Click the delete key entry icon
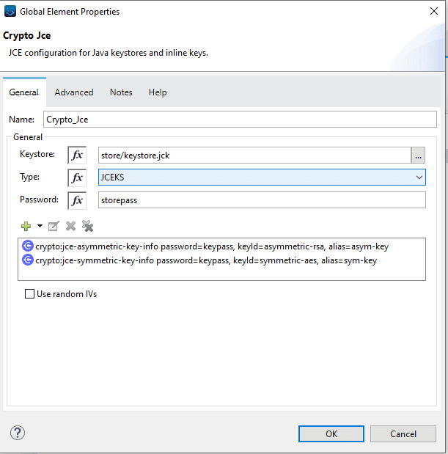The image size is (448, 454). click(70, 226)
